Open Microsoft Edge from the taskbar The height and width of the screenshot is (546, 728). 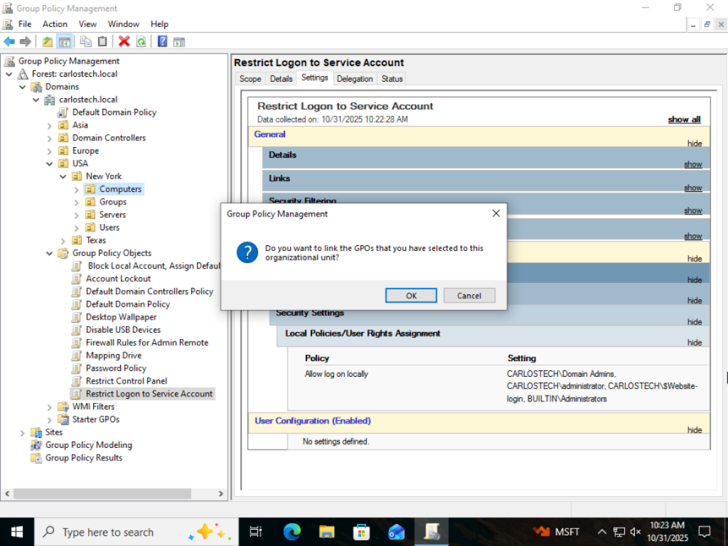point(291,532)
